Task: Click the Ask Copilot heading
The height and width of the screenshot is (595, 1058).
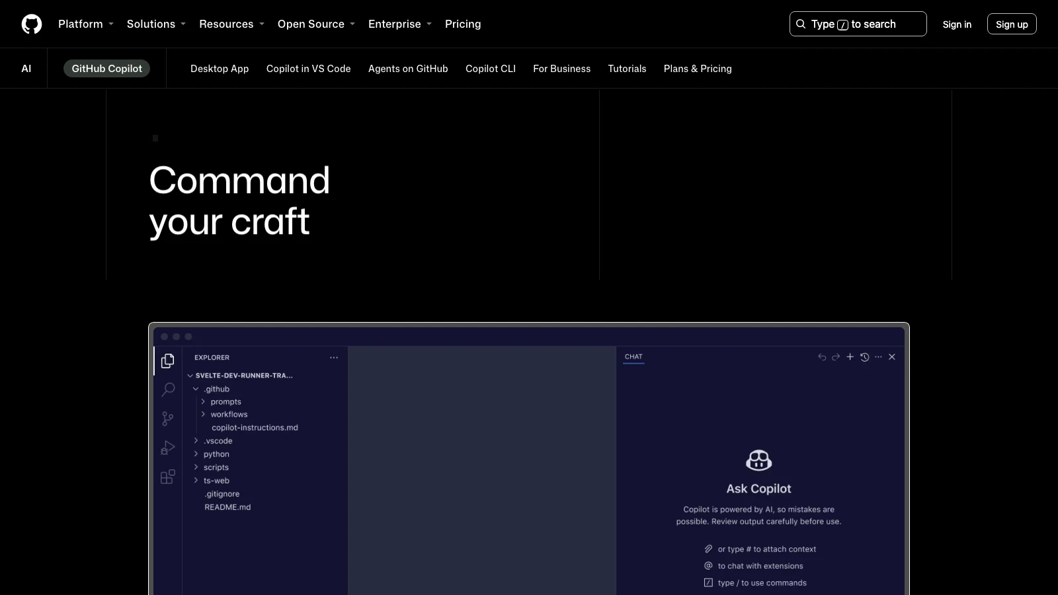Action: [758, 489]
